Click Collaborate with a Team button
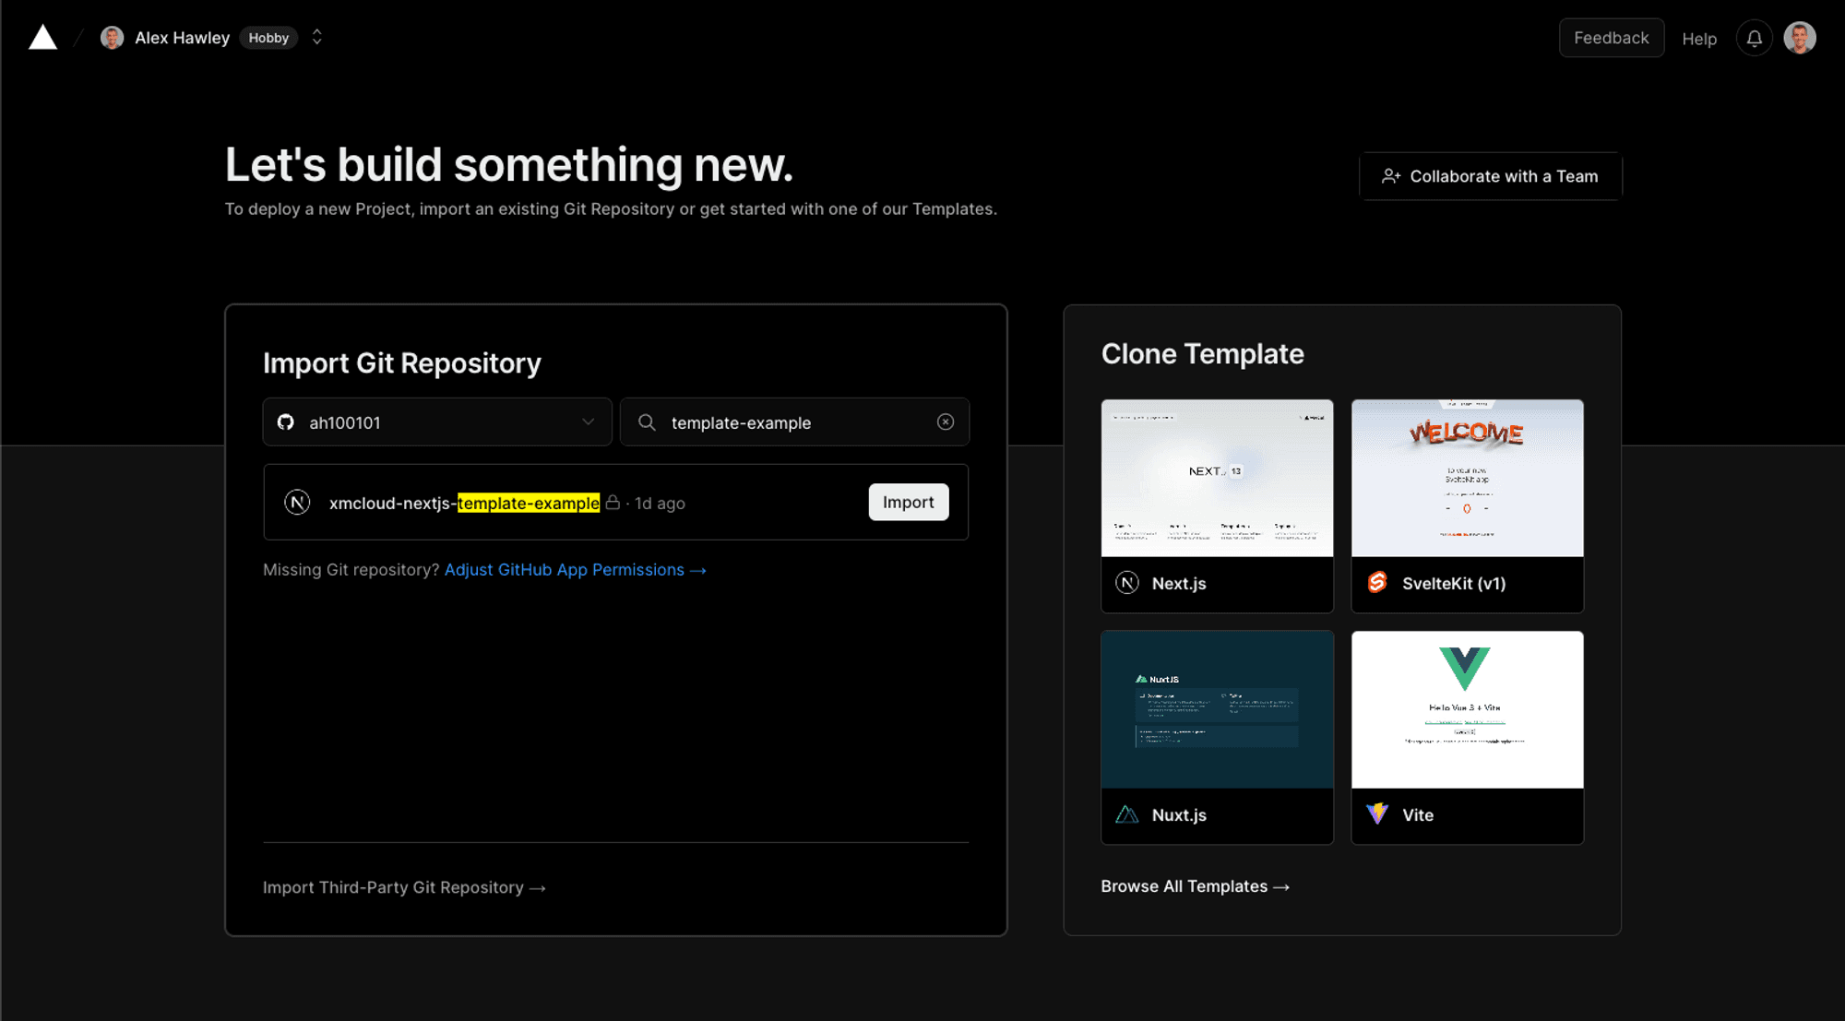Image resolution: width=1845 pixels, height=1021 pixels. click(x=1490, y=176)
